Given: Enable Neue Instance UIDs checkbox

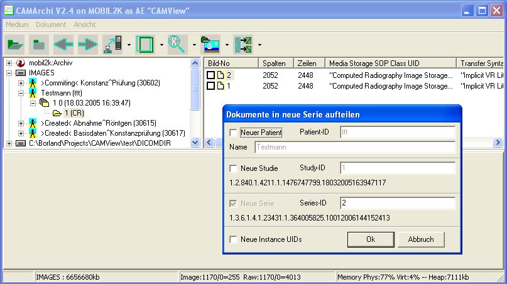Looking at the screenshot, I should coord(233,239).
